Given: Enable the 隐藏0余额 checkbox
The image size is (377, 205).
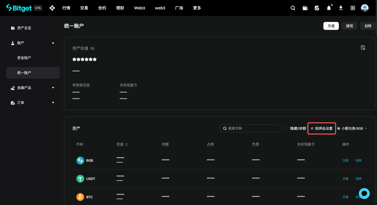Looking at the screenshot, I should [286, 128].
